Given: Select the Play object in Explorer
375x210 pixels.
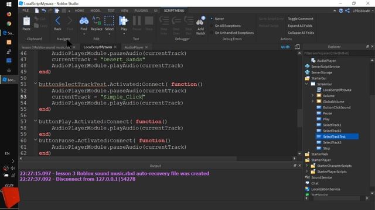Looking at the screenshot, I should pyautogui.click(x=326, y=119).
